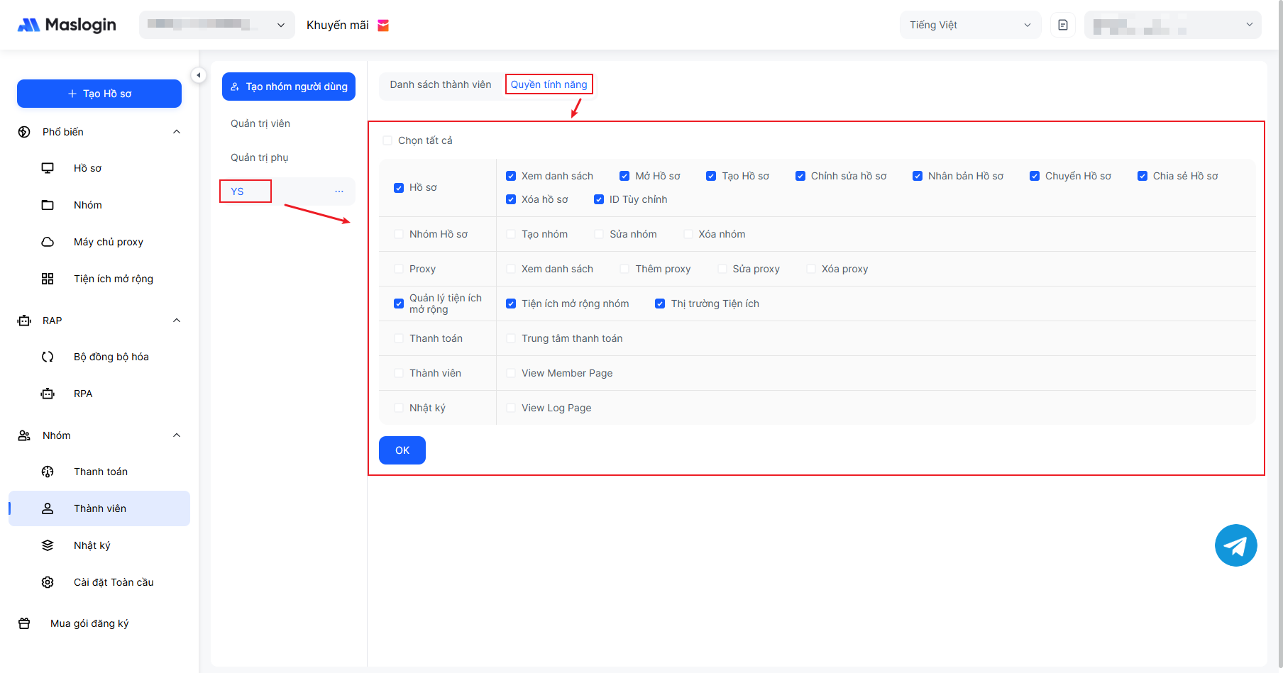Open Máy chủ proxy cloud icon
This screenshot has height=673, width=1283.
pyautogui.click(x=48, y=242)
